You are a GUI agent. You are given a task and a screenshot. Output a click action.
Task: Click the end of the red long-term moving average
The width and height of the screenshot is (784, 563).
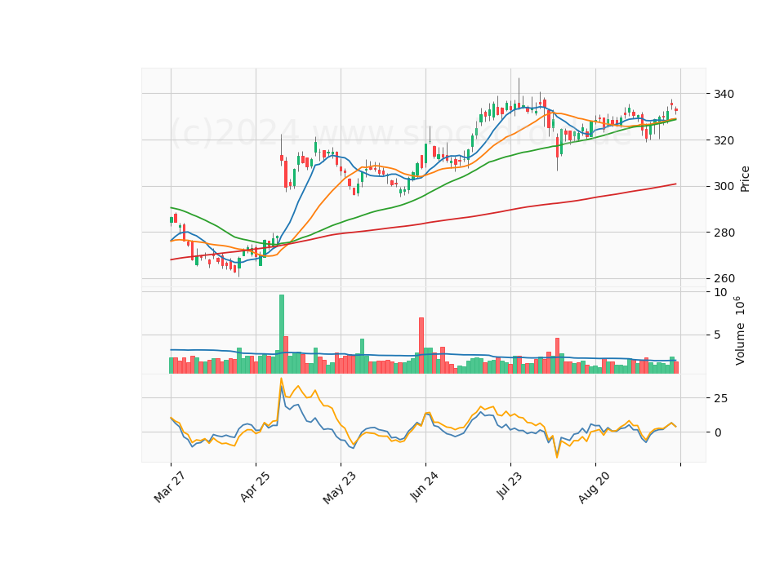[676, 184]
